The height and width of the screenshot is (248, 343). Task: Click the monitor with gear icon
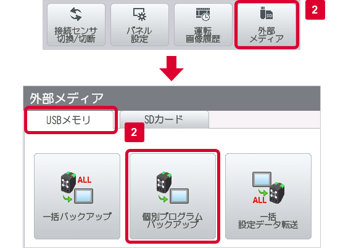point(139,14)
